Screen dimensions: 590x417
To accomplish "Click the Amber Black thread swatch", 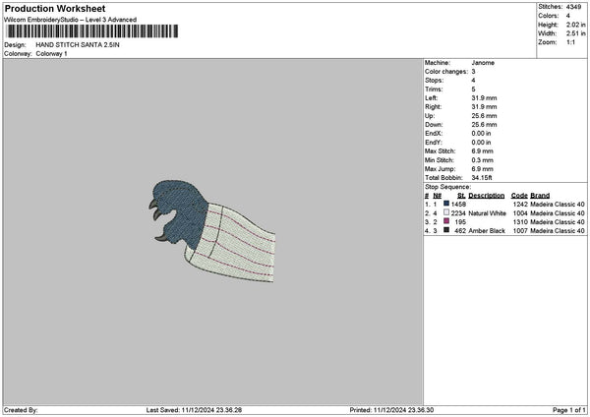I will pos(446,230).
